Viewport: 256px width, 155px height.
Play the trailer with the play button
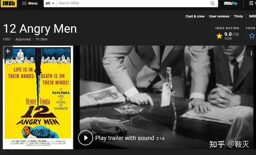[x=86, y=138]
